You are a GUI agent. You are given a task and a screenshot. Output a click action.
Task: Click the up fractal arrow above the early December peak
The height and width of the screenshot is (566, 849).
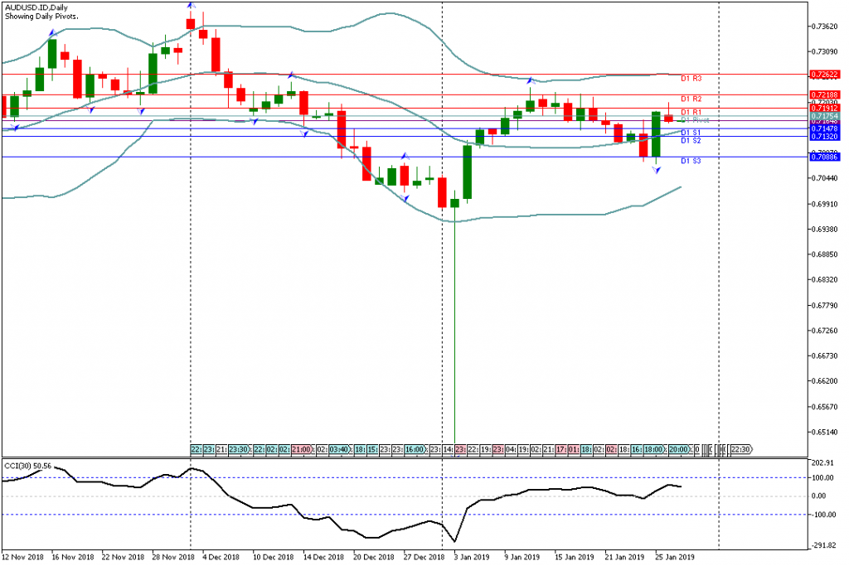point(191,6)
